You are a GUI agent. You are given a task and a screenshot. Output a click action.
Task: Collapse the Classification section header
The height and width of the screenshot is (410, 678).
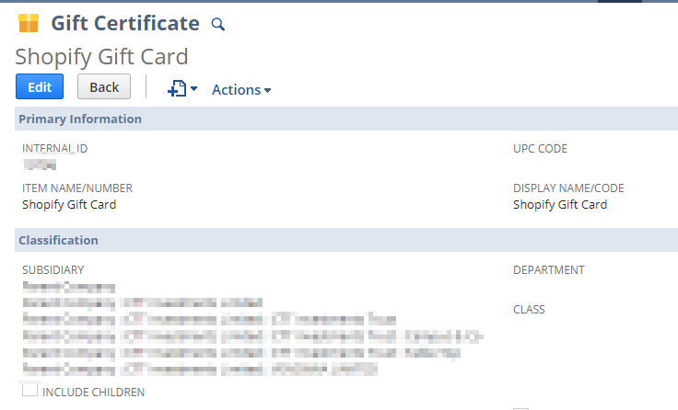(59, 240)
